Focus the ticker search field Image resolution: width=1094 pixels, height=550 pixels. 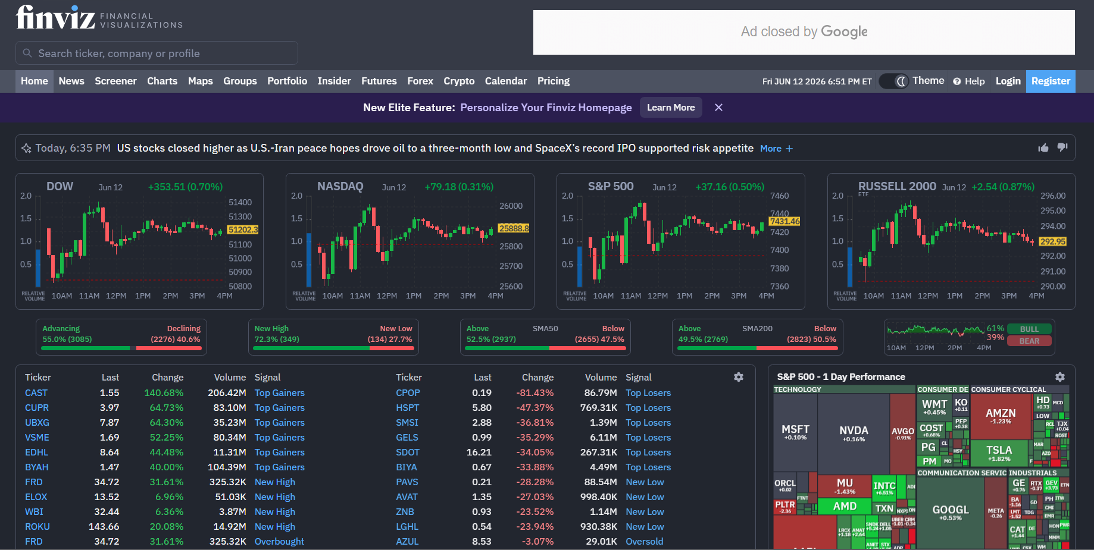click(157, 53)
